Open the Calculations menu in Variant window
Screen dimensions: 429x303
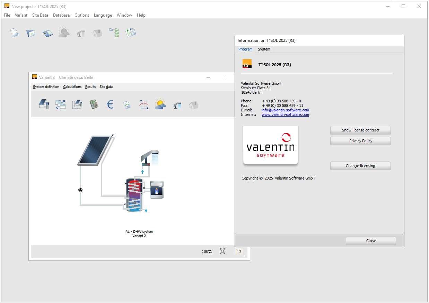tap(72, 87)
